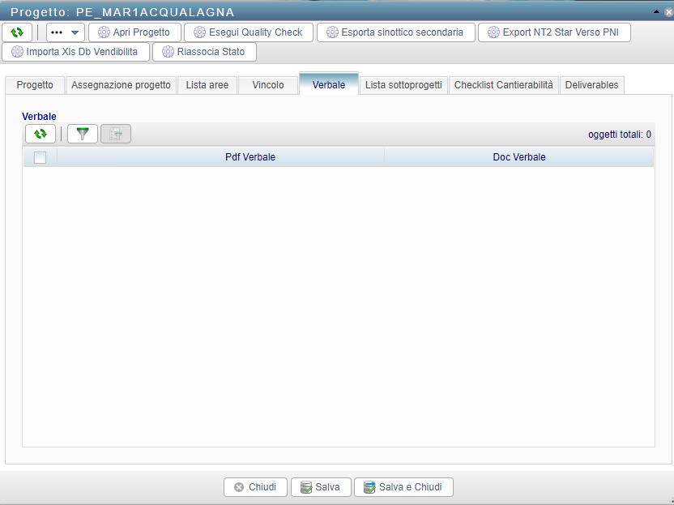674x505 pixels.
Task: Click the Doc Verbale column header
Action: [x=518, y=157]
